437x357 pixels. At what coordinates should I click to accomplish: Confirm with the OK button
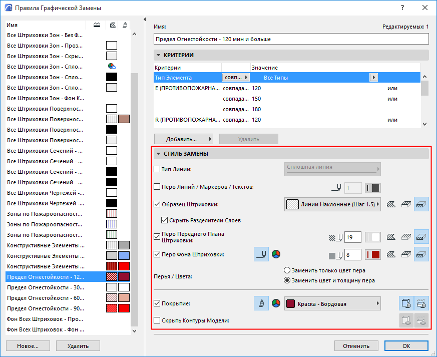[x=406, y=346]
